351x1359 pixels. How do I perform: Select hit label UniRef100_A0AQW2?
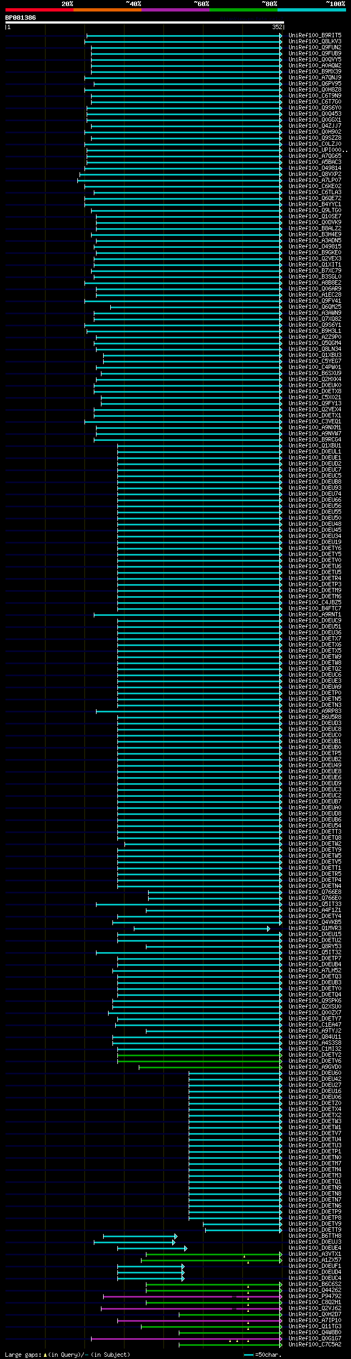(315, 65)
